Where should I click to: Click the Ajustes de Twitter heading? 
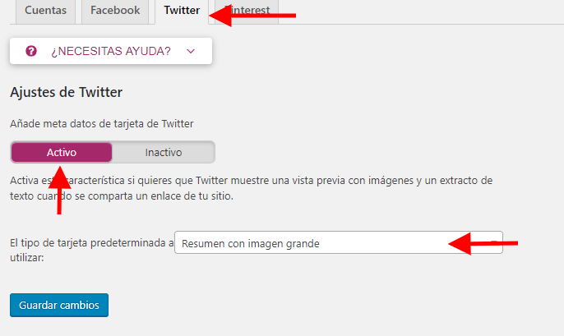click(66, 92)
